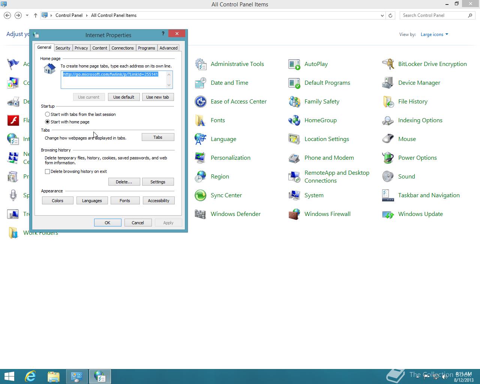480x384 pixels.
Task: Open File History icon
Action: 388,102
